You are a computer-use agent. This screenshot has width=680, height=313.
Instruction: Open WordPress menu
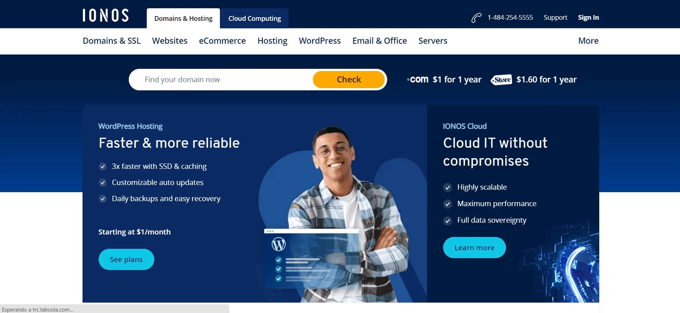(x=320, y=41)
